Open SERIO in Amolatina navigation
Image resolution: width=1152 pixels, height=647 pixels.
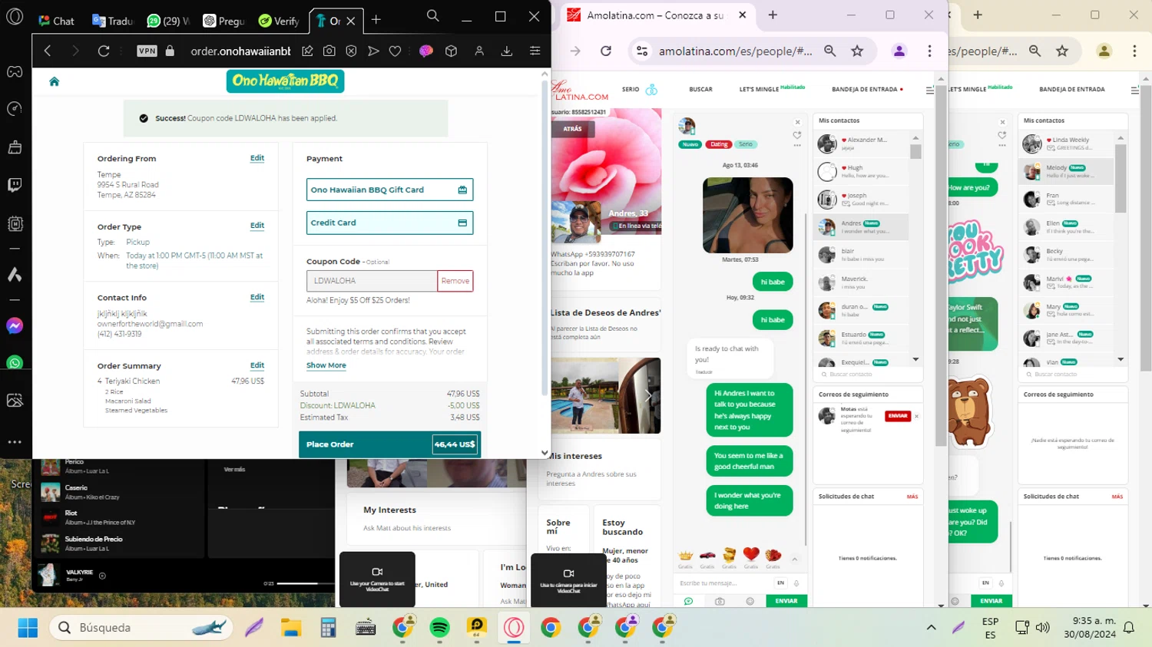tap(631, 90)
